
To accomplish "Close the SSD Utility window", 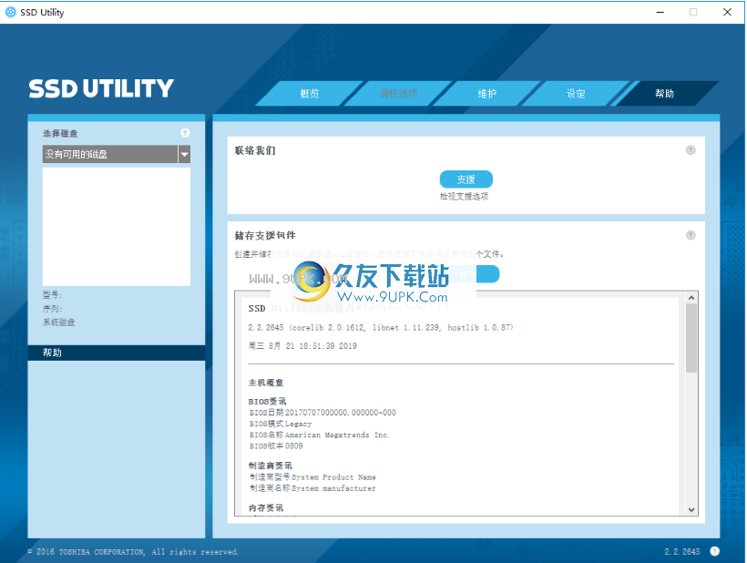I will [727, 12].
